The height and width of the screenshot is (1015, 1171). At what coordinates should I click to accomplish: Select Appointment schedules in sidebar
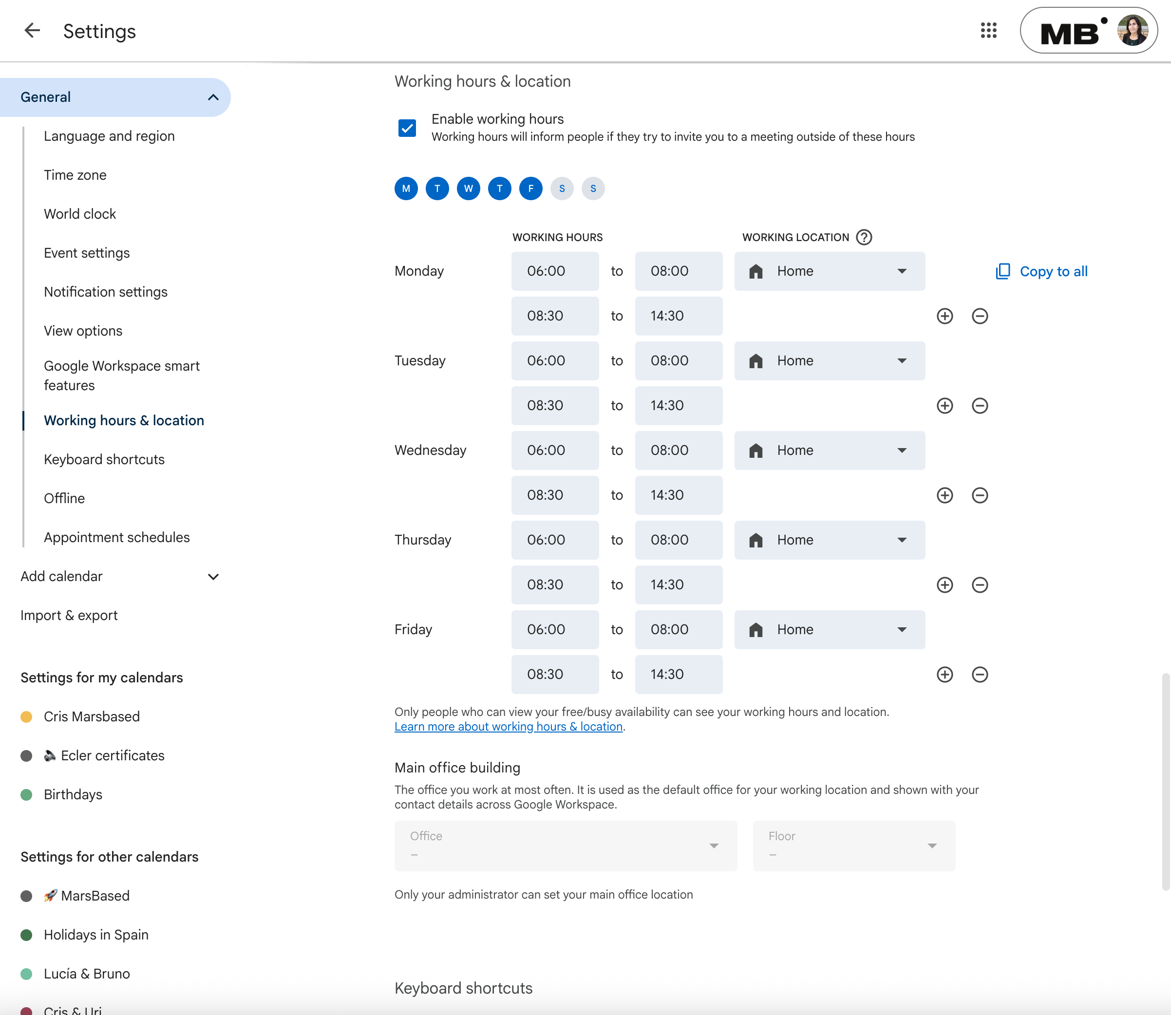(x=117, y=537)
